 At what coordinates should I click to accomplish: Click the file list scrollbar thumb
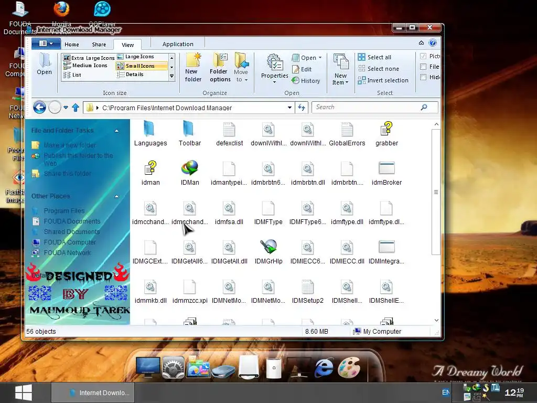(436, 192)
